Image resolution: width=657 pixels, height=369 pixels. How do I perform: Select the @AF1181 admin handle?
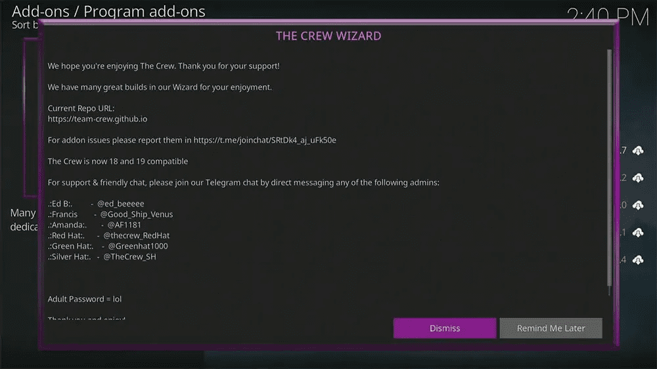[x=124, y=225]
